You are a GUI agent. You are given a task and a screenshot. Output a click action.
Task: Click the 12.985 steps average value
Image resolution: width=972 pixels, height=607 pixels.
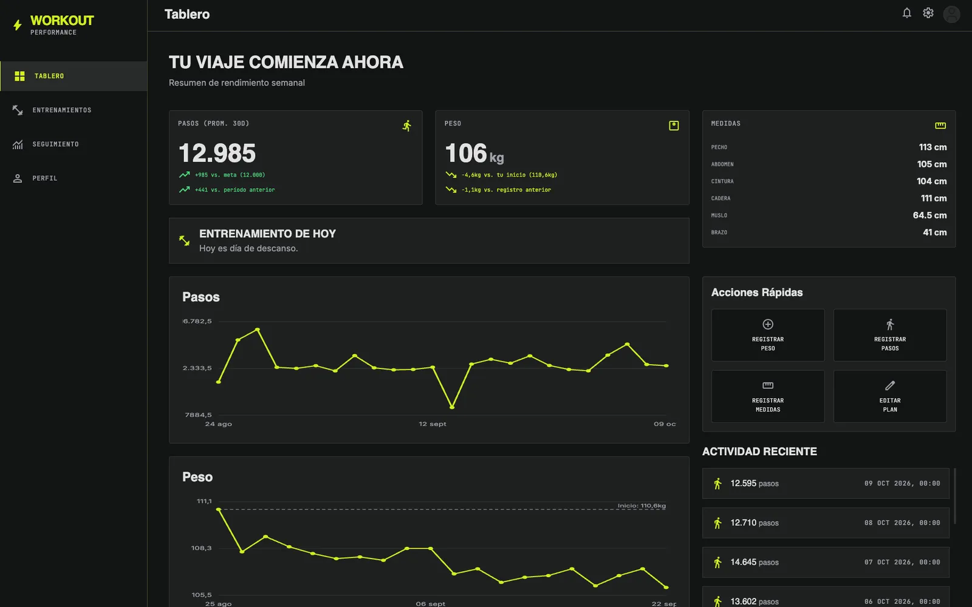point(217,153)
